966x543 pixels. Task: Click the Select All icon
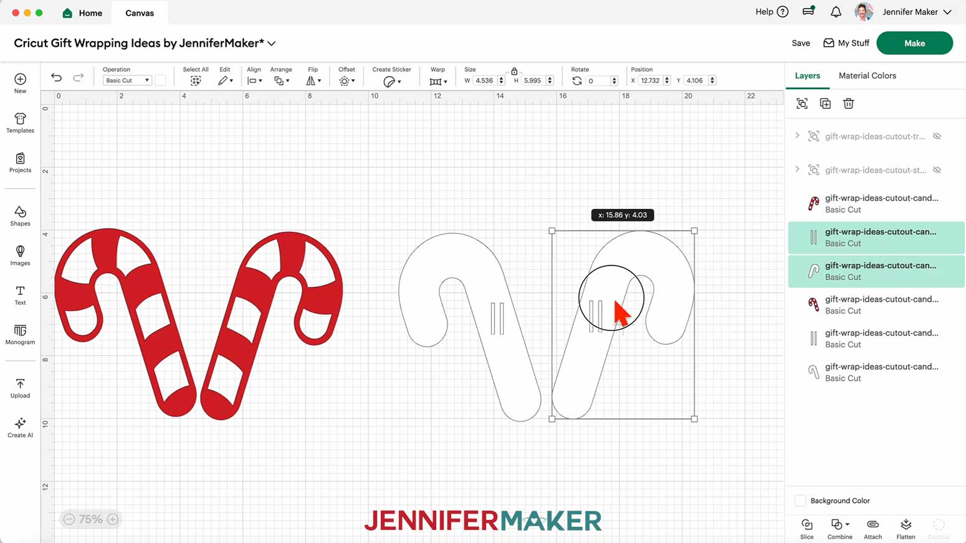point(196,81)
